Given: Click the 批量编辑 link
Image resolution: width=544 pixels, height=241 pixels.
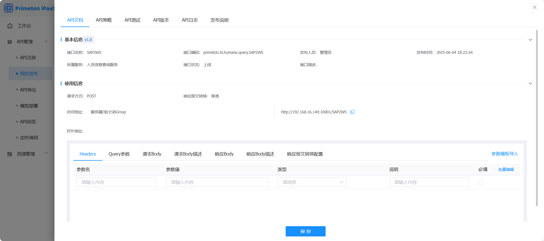Looking at the screenshot, I should (x=506, y=169).
